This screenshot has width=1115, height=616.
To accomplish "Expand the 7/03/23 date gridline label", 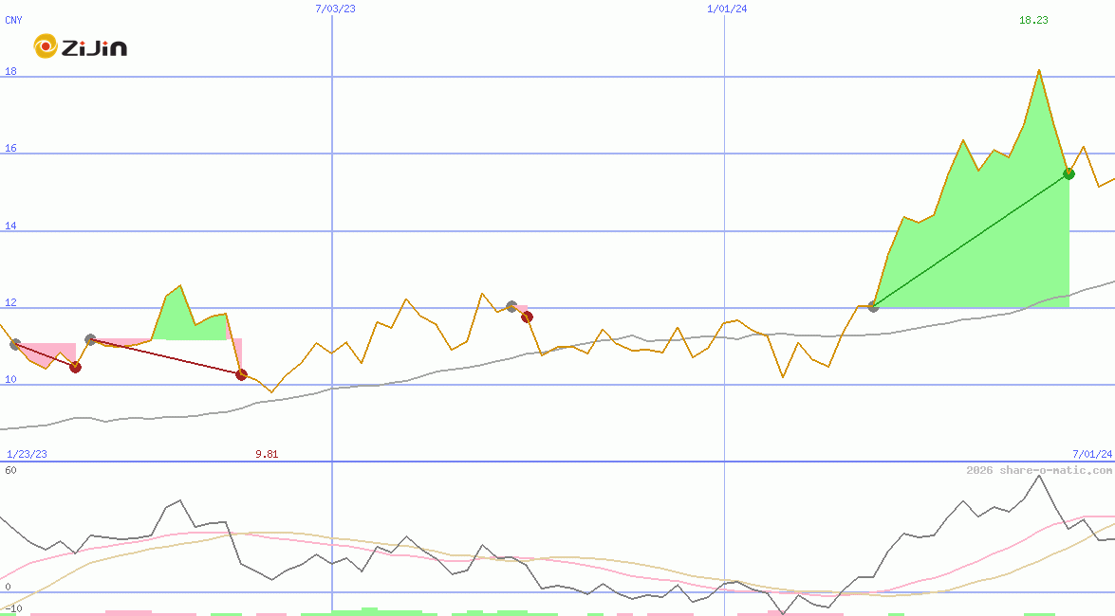I will [x=334, y=8].
